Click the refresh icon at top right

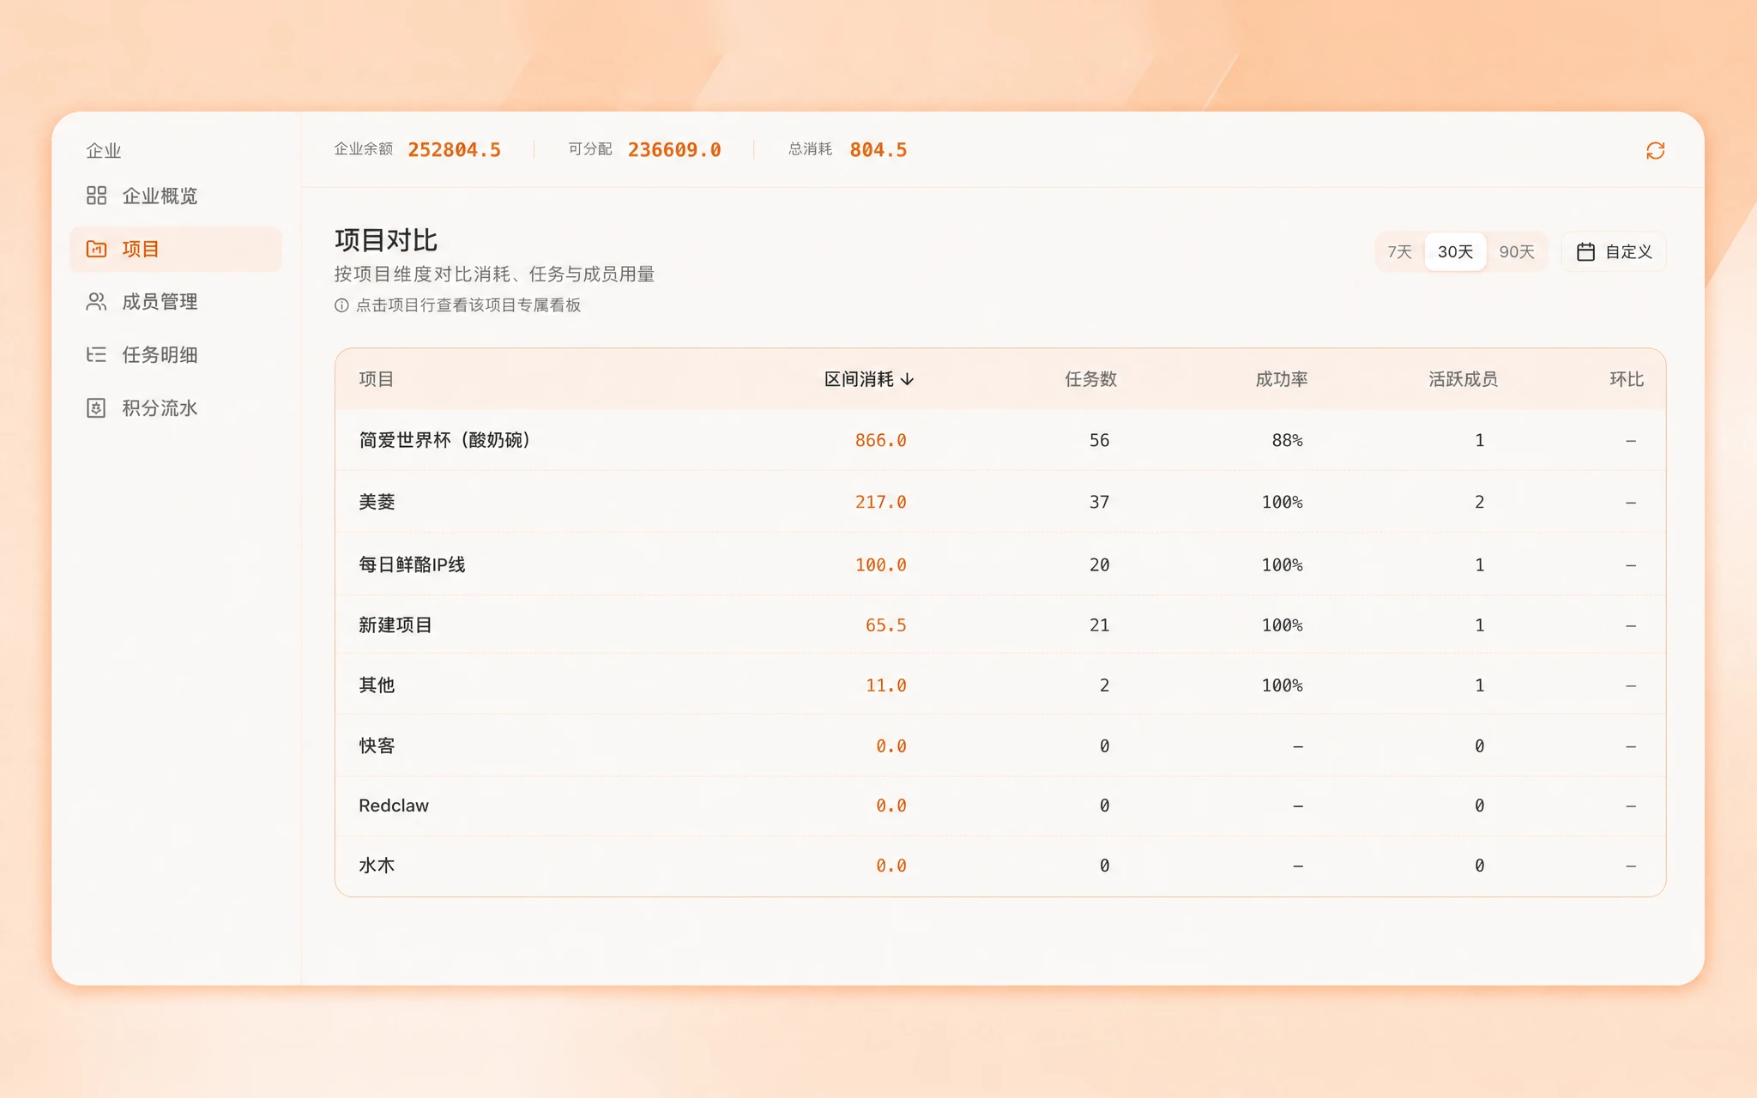pos(1655,151)
